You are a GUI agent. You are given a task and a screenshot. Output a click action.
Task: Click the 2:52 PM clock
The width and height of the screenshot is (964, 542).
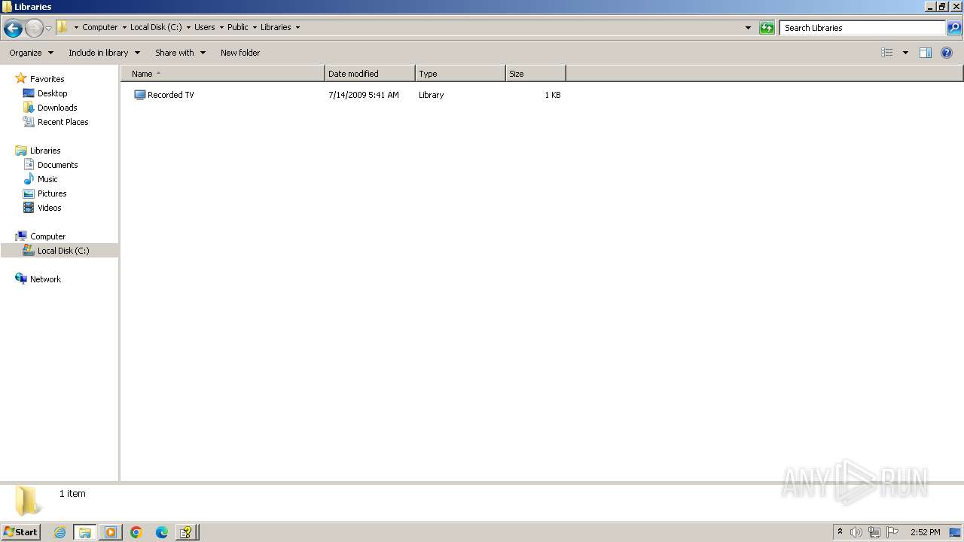tap(925, 532)
